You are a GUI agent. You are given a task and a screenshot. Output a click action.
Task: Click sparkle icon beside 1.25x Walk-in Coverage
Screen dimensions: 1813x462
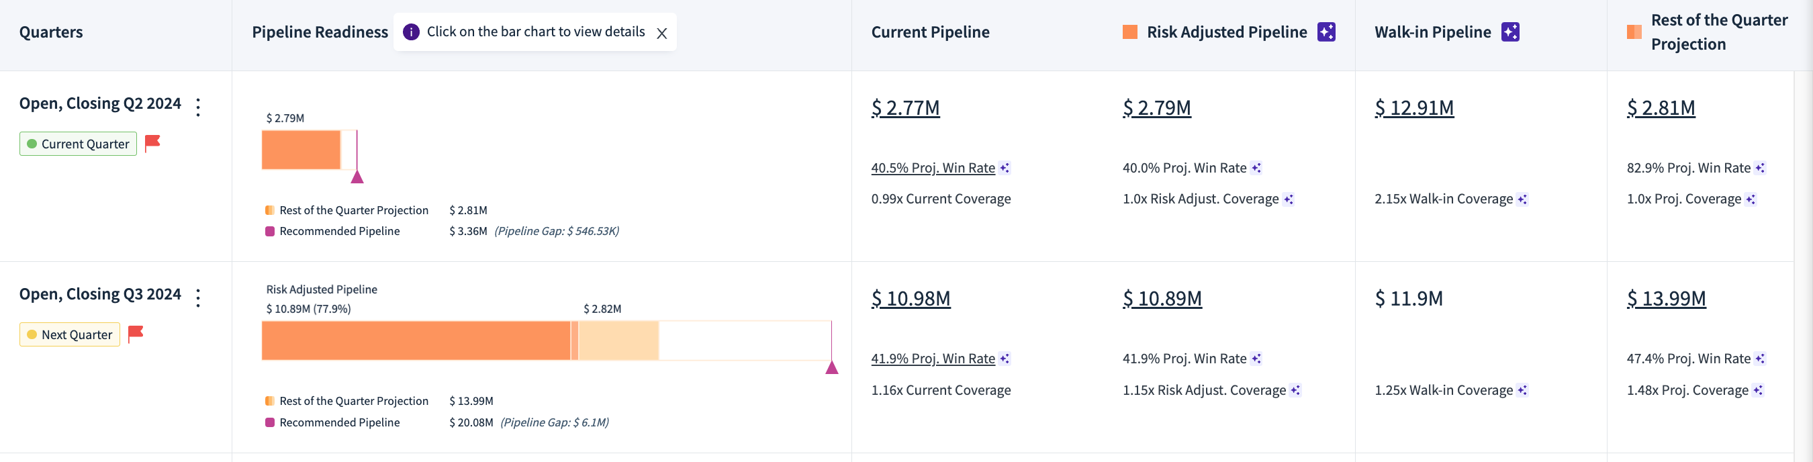point(1522,390)
